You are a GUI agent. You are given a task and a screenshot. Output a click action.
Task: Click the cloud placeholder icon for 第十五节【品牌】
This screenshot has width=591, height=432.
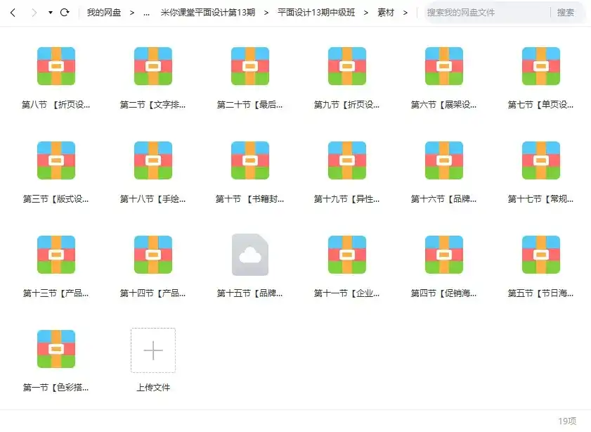pos(249,255)
